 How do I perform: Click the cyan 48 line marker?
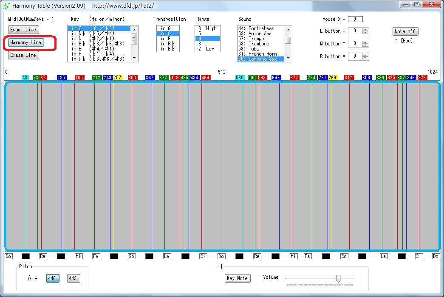pyautogui.click(x=25, y=78)
